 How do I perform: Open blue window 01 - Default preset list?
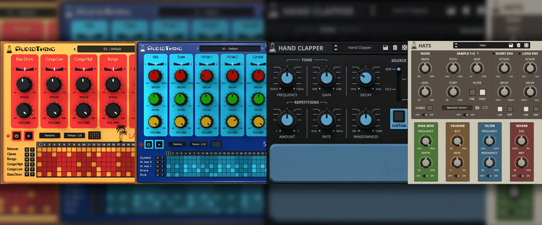(x=230, y=48)
